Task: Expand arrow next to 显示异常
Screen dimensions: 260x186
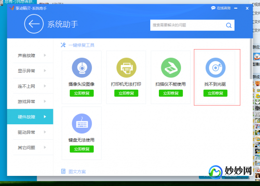Action: click(x=45, y=71)
